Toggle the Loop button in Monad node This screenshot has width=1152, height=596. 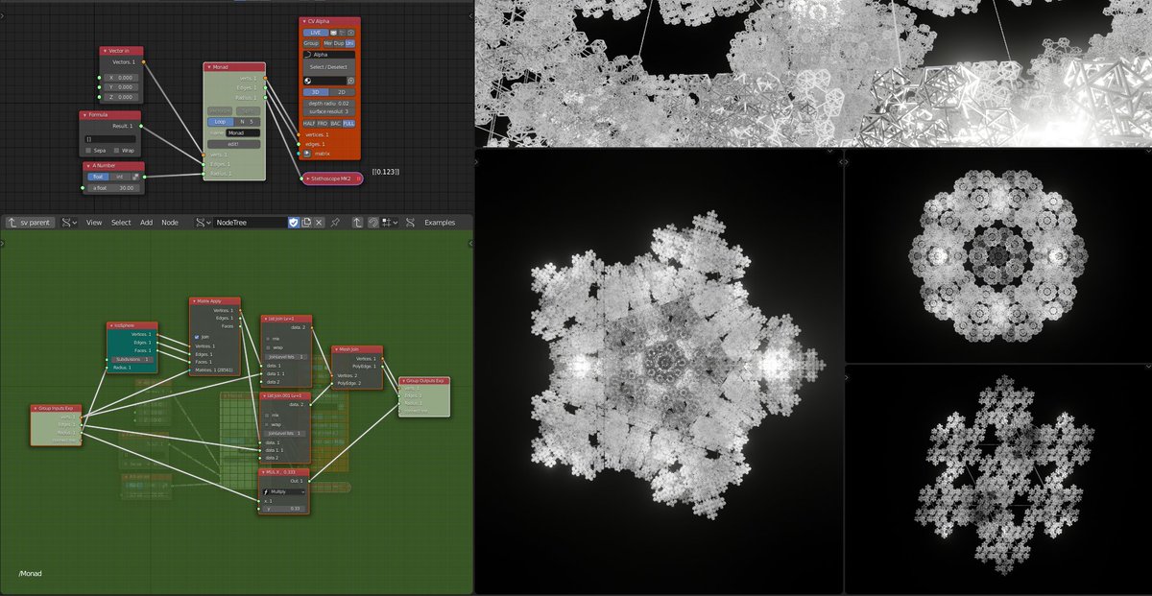point(220,122)
